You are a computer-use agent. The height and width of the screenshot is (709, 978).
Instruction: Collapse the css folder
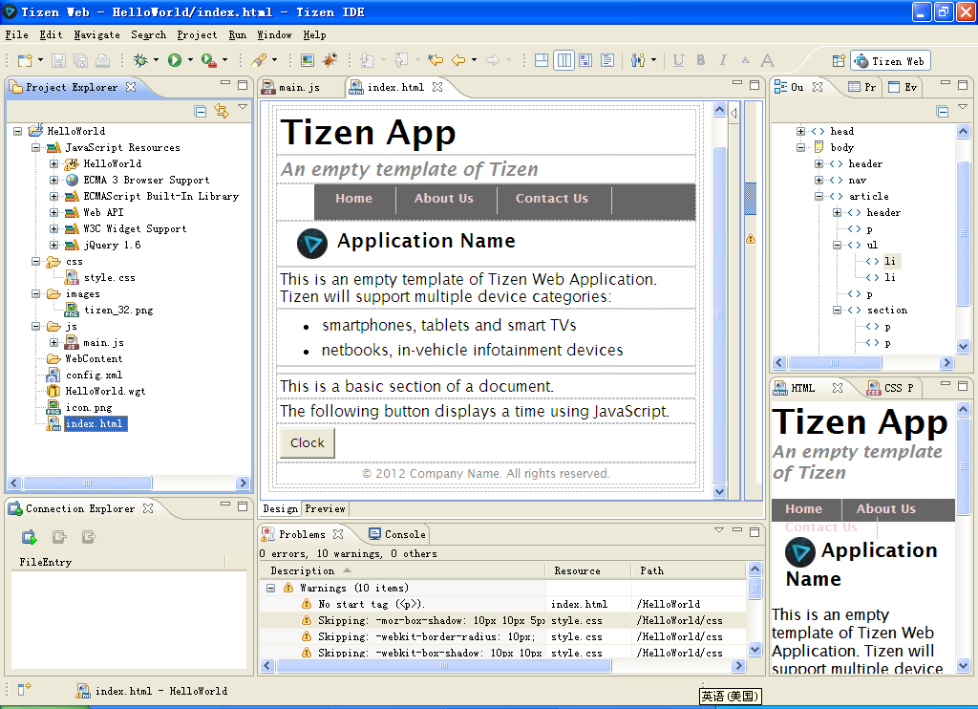35,261
